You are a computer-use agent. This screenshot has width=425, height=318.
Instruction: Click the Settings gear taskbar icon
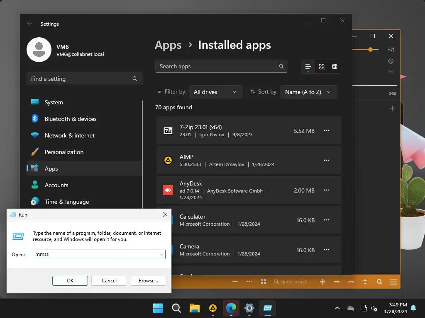(249, 308)
